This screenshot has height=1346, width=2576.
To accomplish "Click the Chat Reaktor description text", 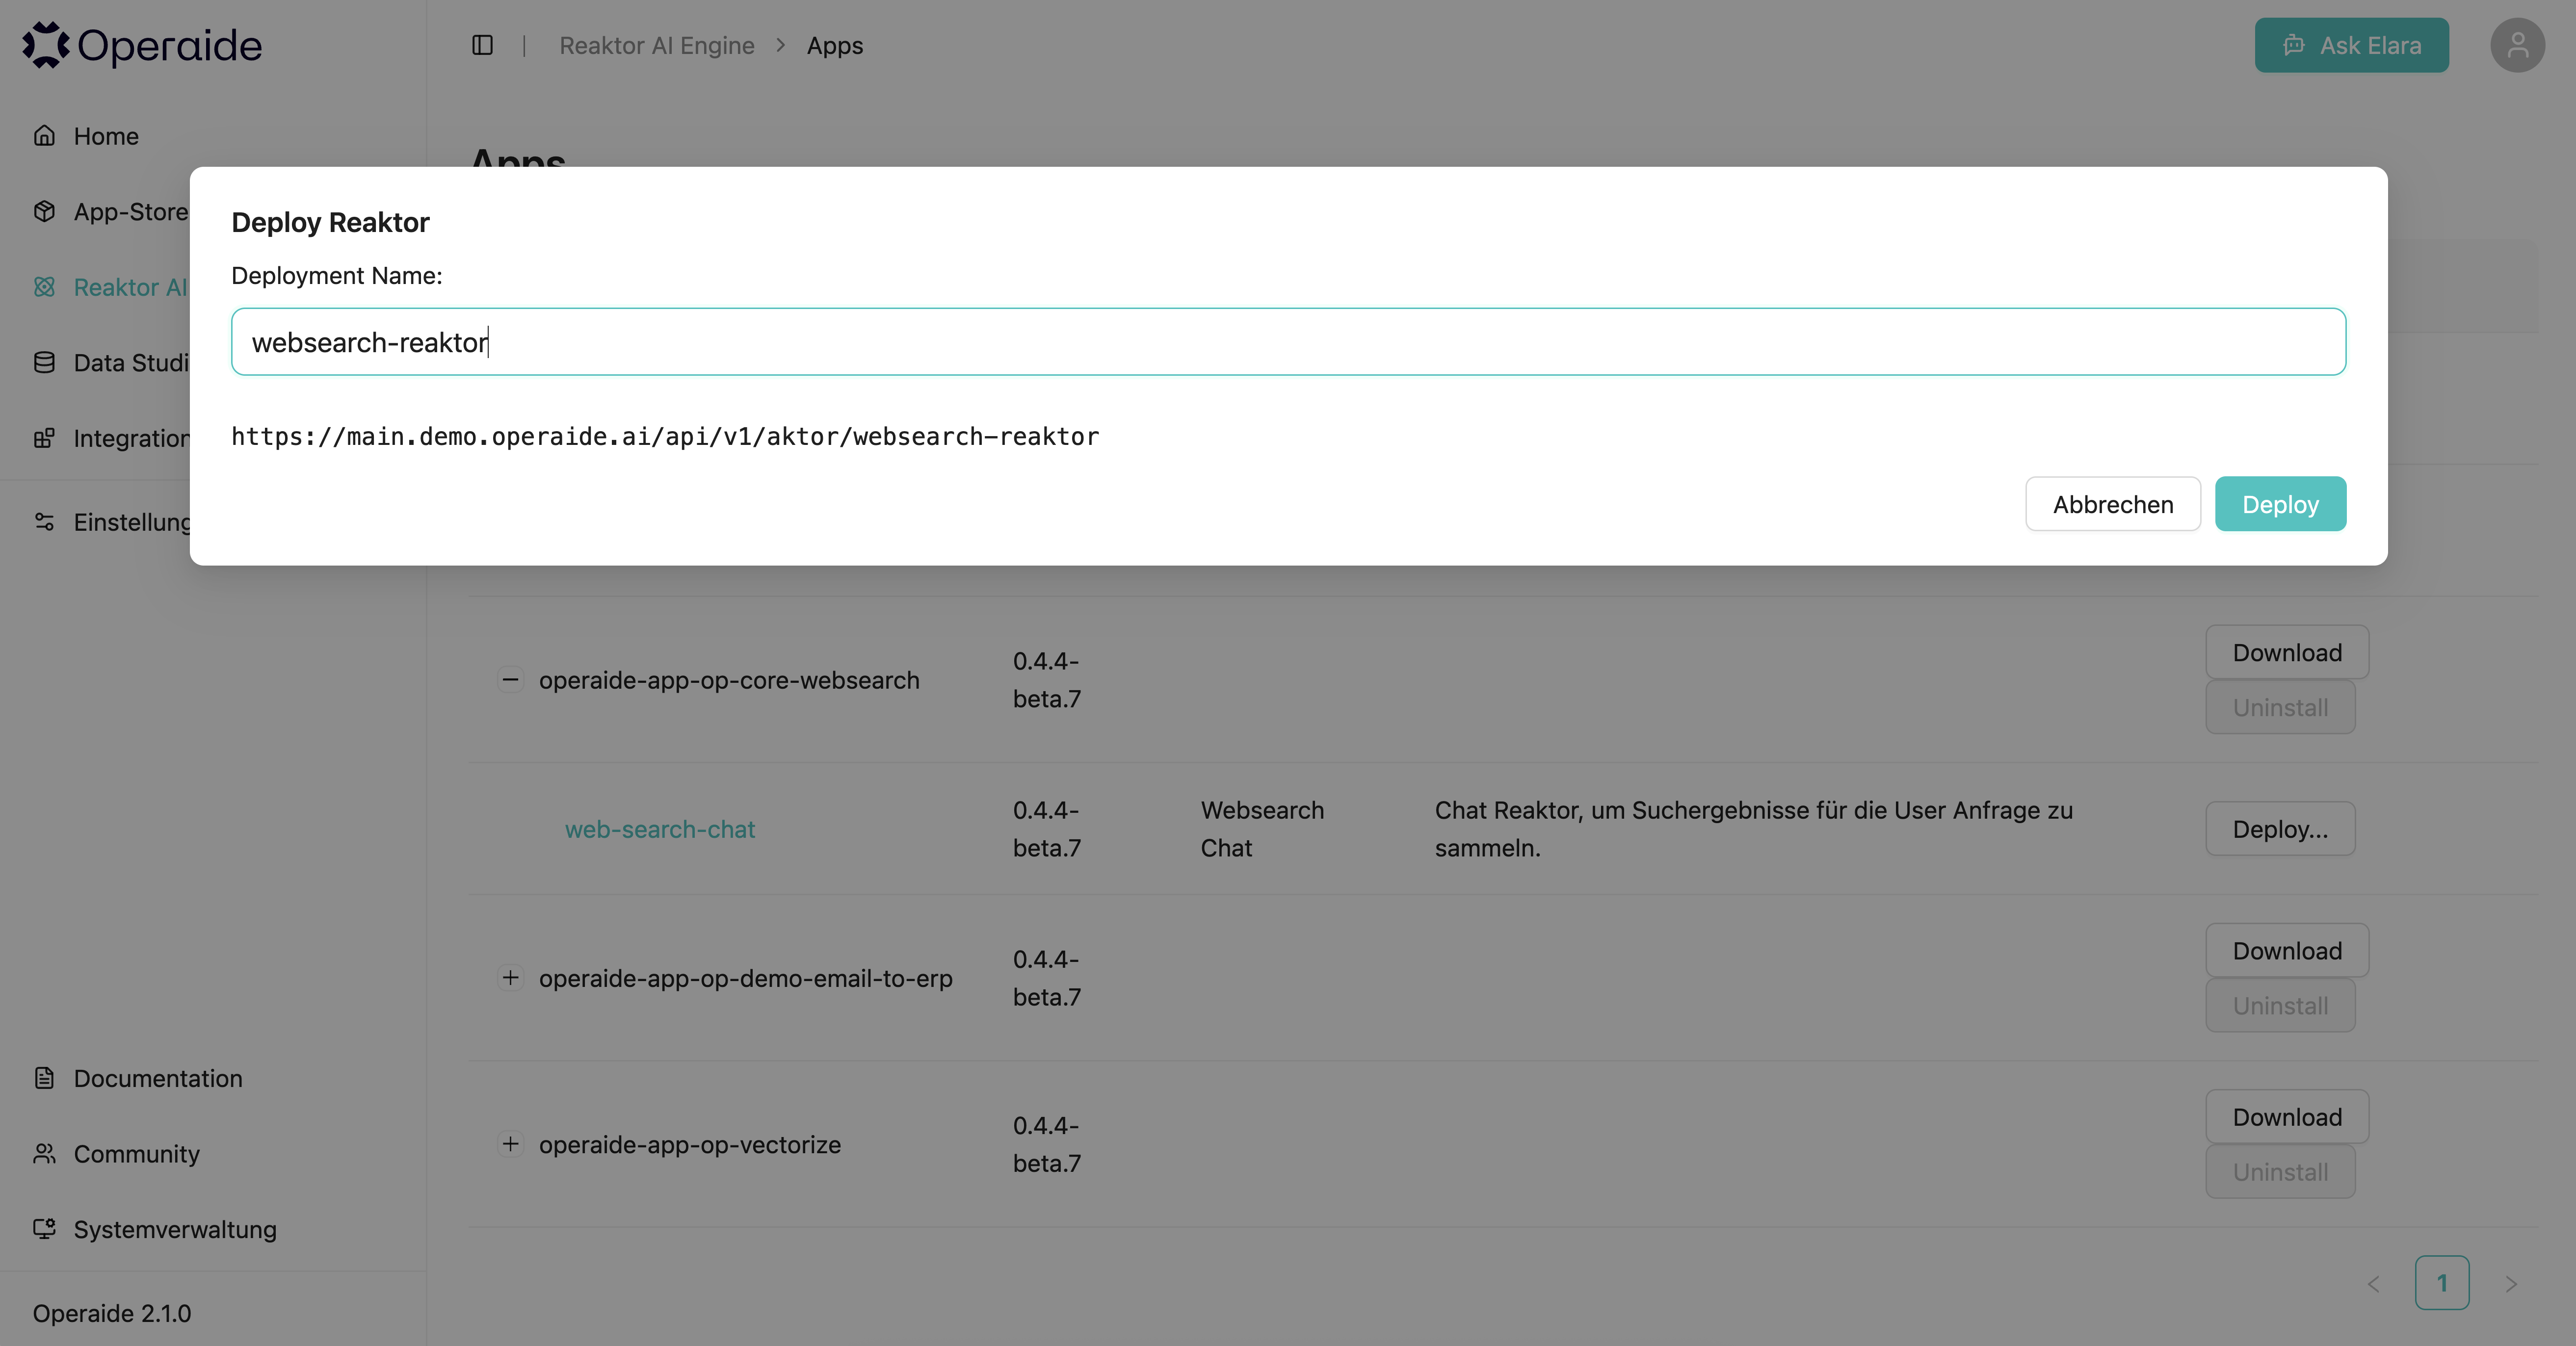I will coord(1754,829).
